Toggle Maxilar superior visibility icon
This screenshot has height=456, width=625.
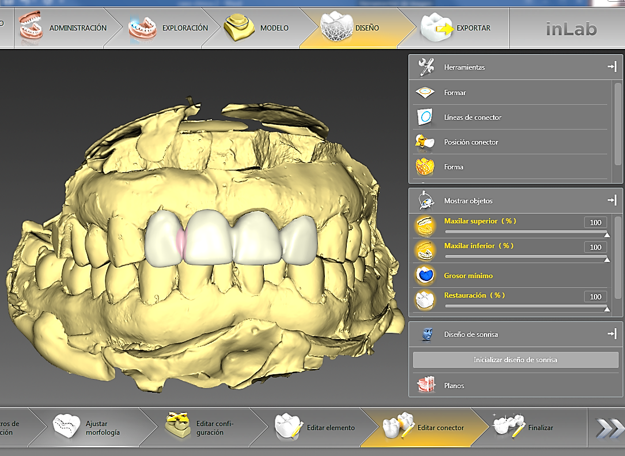[x=425, y=226]
